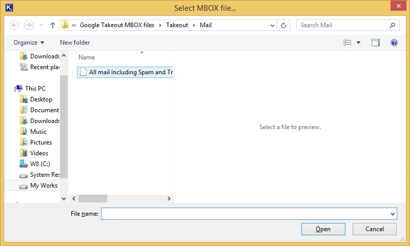Viewport: 410px width, 246px height.
Task: Click the navigation pane vertical scrollbar thumb
Action: [64, 127]
